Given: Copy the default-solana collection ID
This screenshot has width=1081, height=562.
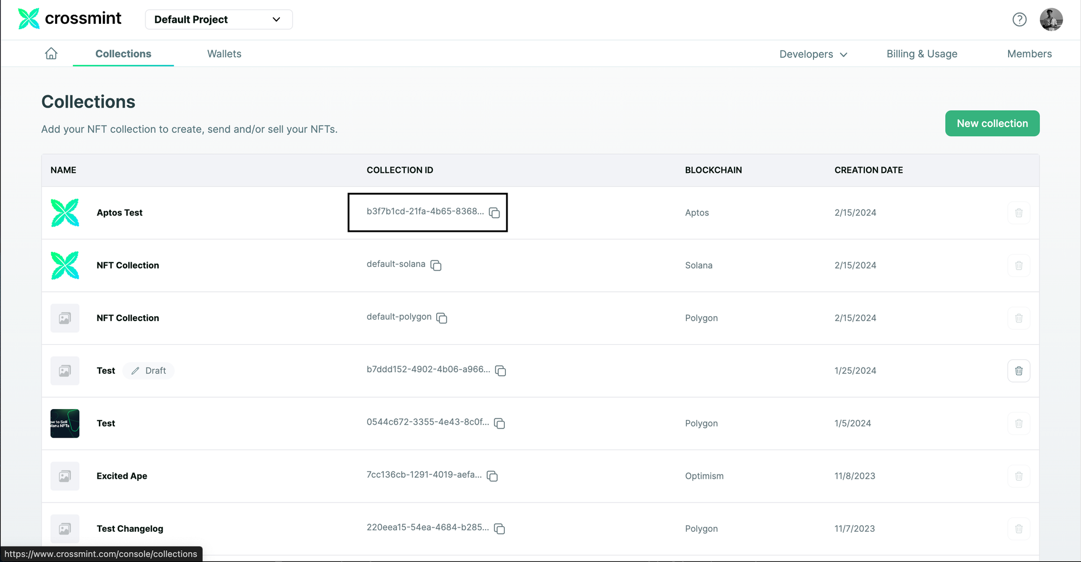Looking at the screenshot, I should (x=436, y=265).
